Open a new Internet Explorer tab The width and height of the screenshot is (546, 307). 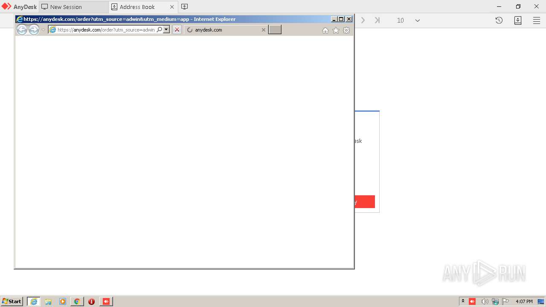click(x=275, y=29)
